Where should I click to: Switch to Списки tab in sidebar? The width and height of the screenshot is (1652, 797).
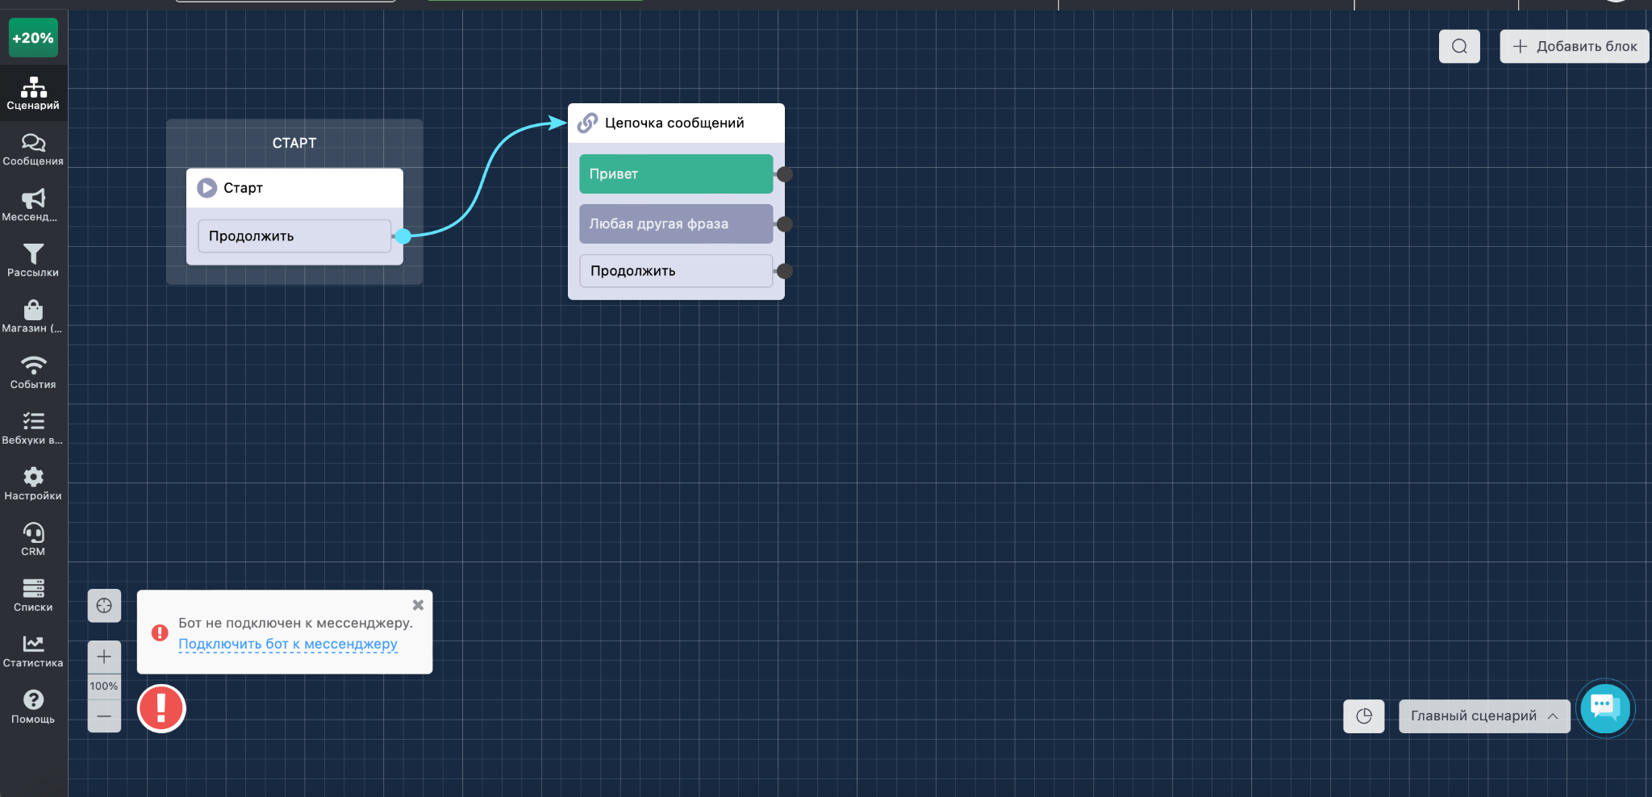pyautogui.click(x=33, y=595)
